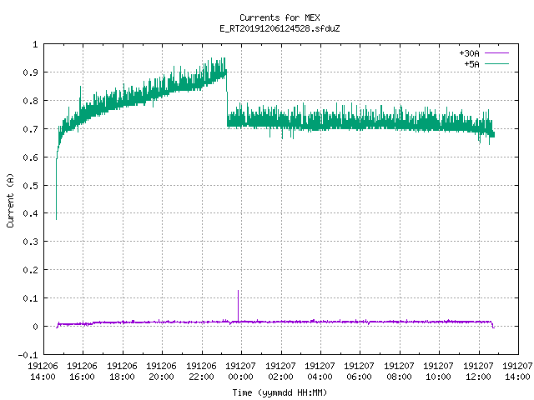Click the y-axis tick label '0.9'

[30, 72]
